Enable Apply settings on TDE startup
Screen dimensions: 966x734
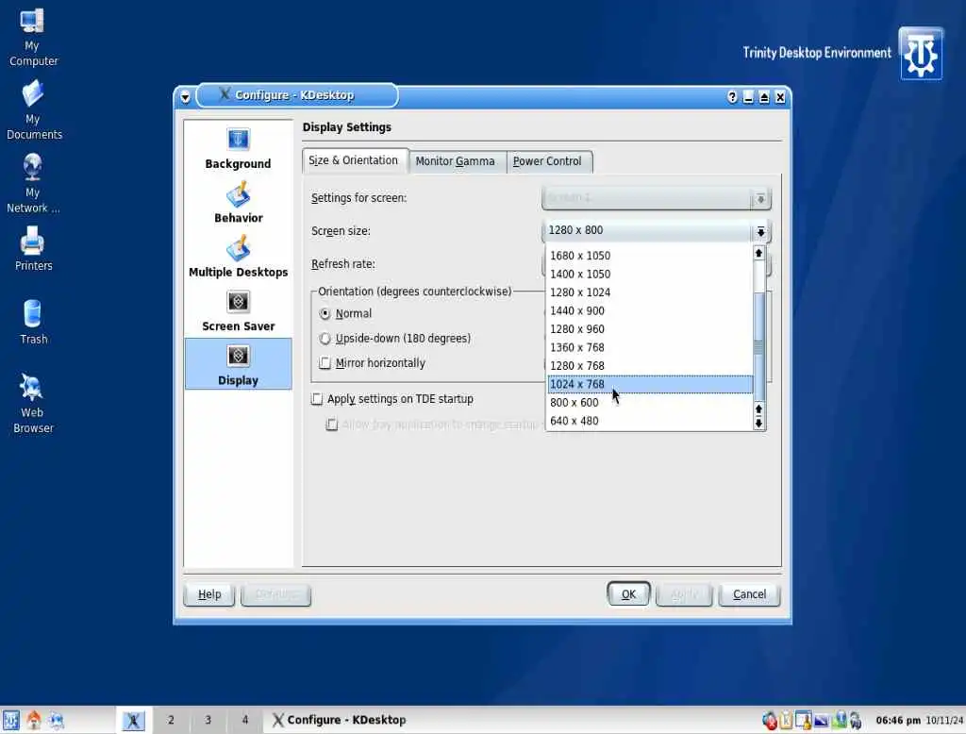tap(317, 399)
